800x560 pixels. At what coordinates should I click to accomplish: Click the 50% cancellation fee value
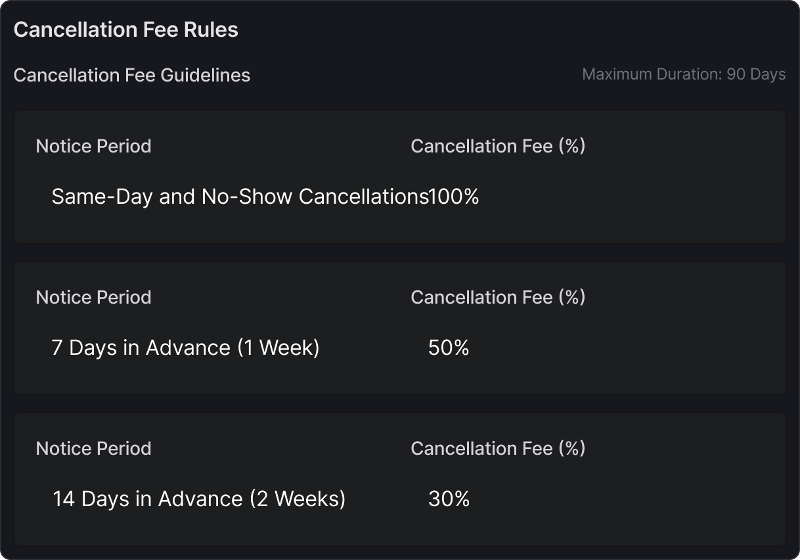tap(449, 348)
